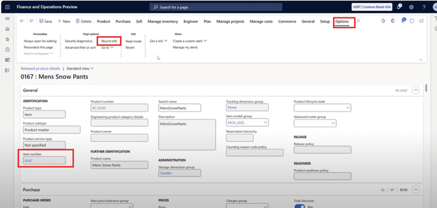Image resolution: width=437 pixels, height=208 pixels.
Task: Collapse the Purchase section chevron
Action: 416,190
